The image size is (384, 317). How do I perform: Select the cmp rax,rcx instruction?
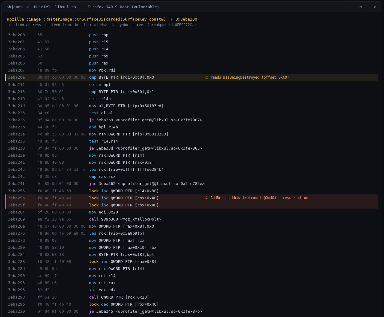click(102, 176)
